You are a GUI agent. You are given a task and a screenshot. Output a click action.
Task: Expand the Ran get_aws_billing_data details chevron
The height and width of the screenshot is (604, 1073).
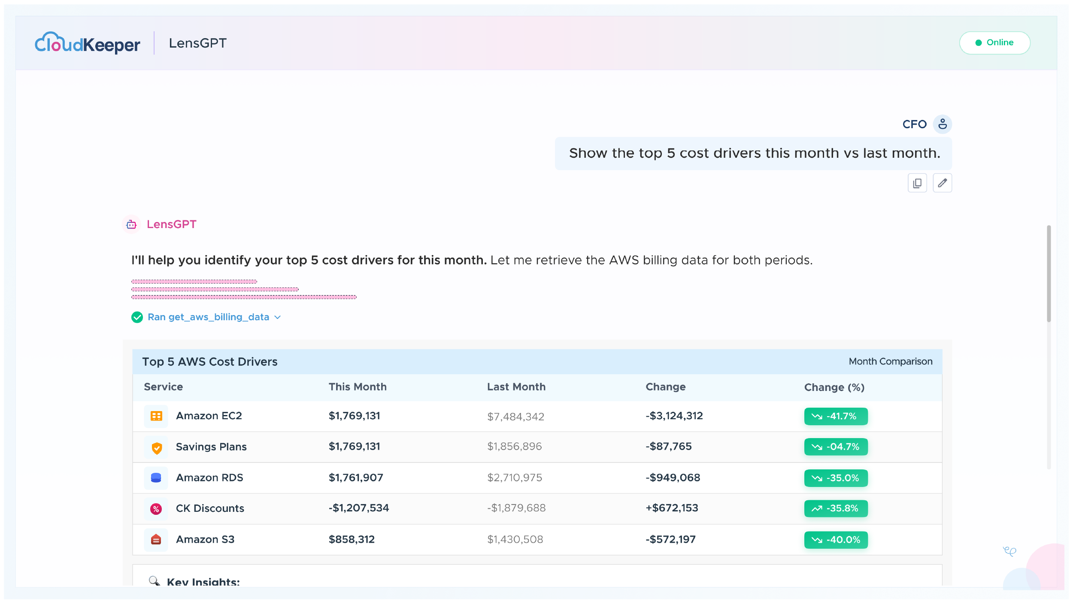pyautogui.click(x=278, y=317)
